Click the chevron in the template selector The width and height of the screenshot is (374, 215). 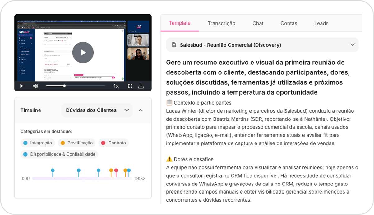pyautogui.click(x=352, y=45)
